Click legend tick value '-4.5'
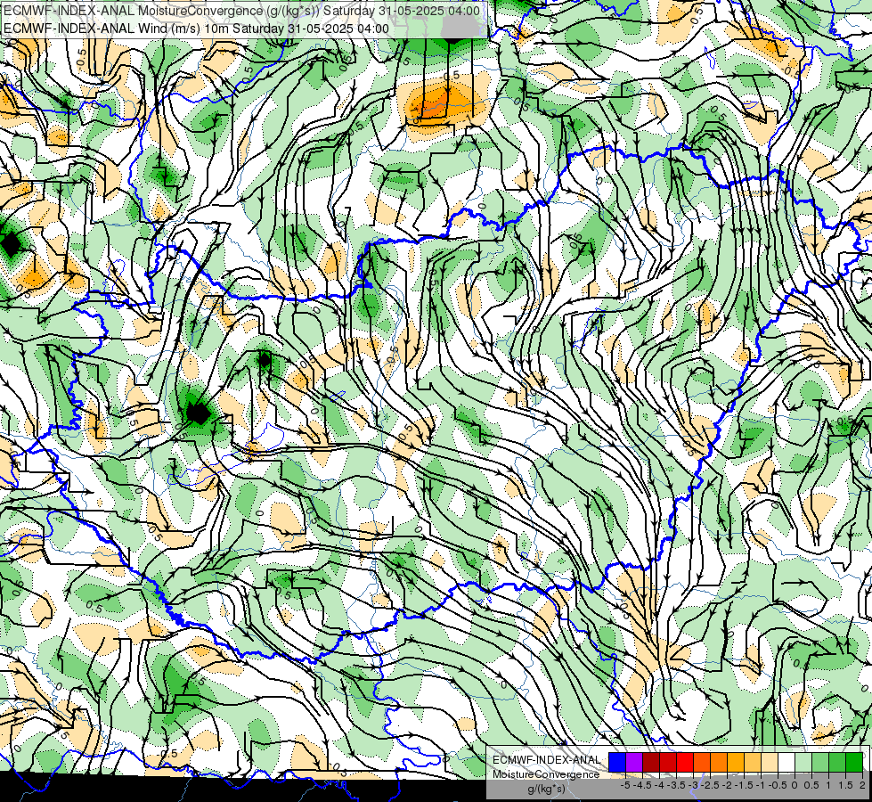This screenshot has width=872, height=802. point(642,785)
